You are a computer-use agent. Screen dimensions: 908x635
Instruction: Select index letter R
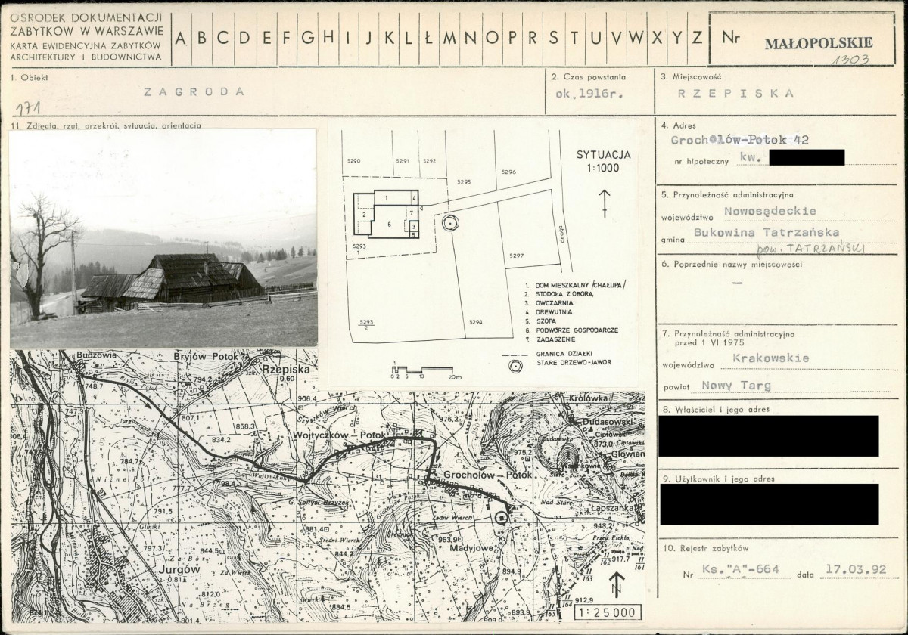coord(533,38)
